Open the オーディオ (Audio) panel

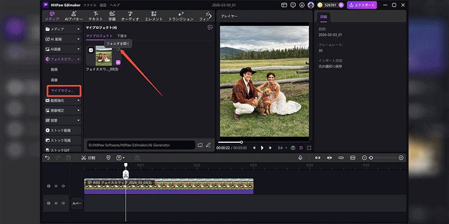tap(130, 16)
